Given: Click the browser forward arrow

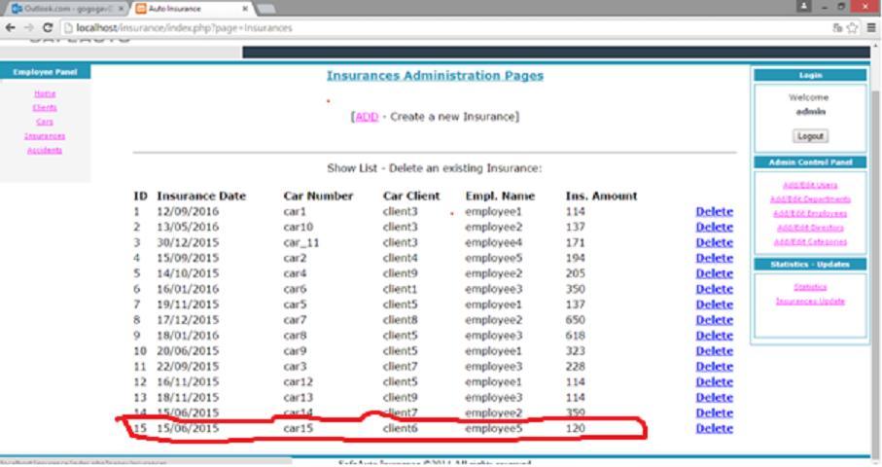Looking at the screenshot, I should click(x=28, y=27).
